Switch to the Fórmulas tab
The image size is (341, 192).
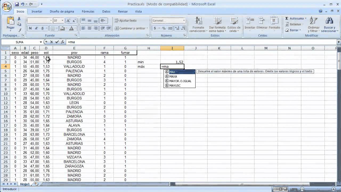(88, 11)
